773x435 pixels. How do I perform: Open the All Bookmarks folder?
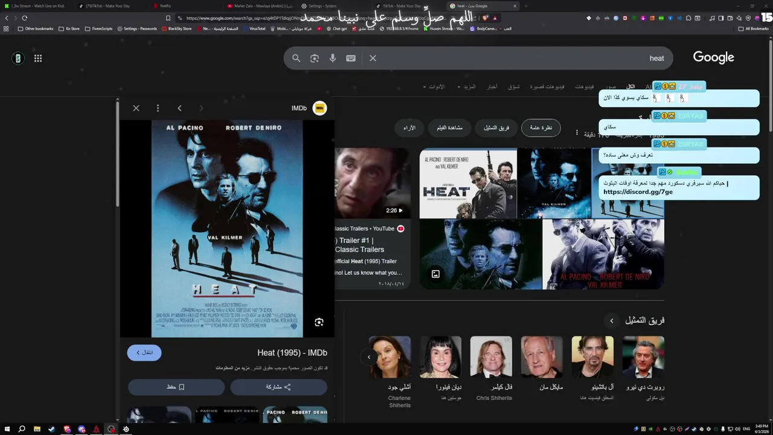point(753,28)
